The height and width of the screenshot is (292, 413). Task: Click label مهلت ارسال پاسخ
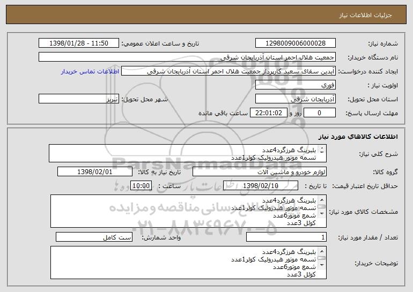coord(372,113)
